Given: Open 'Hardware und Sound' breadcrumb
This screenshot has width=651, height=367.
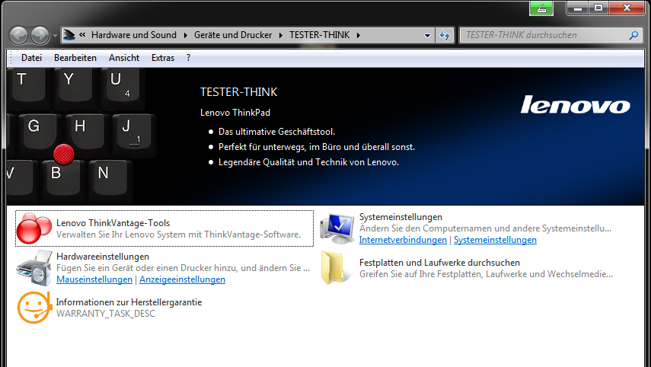Looking at the screenshot, I should point(134,35).
